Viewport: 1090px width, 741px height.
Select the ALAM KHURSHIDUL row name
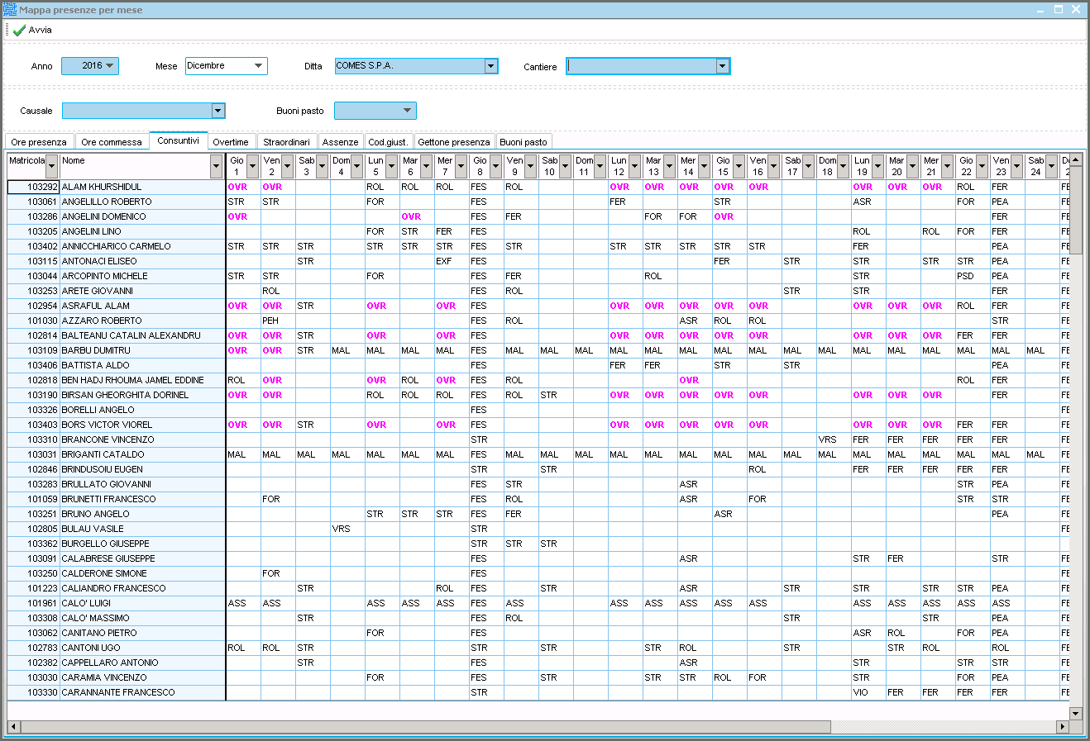pos(142,187)
